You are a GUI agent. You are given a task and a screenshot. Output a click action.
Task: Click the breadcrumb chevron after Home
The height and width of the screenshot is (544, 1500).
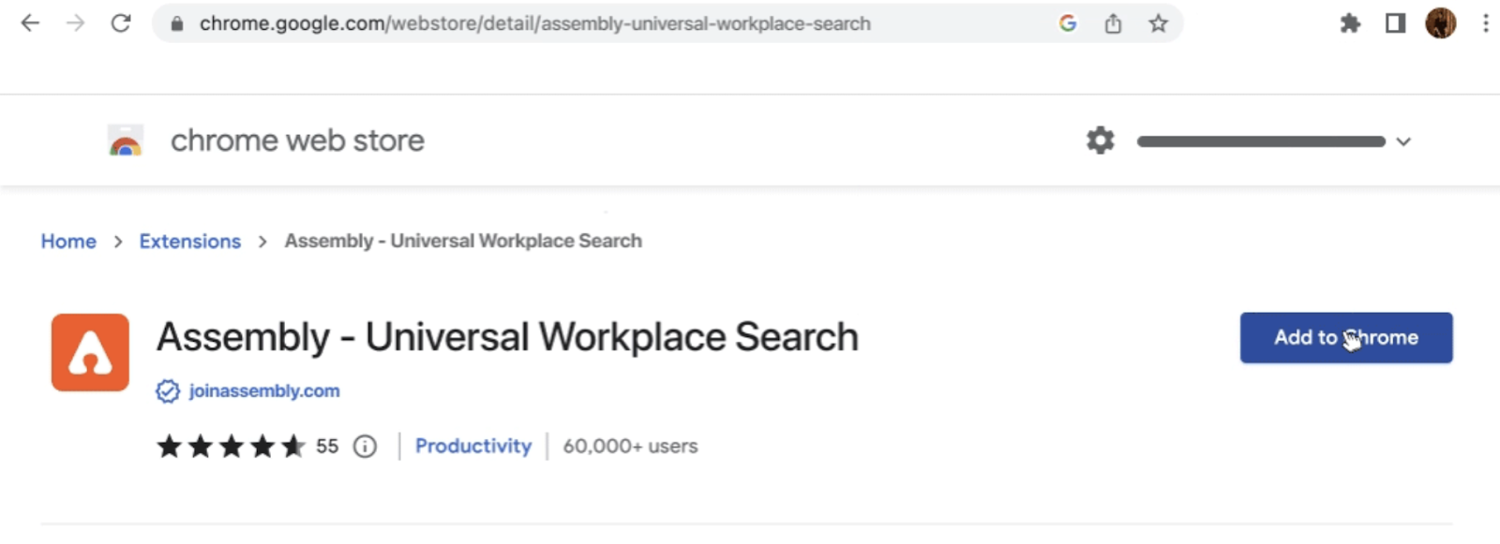116,241
